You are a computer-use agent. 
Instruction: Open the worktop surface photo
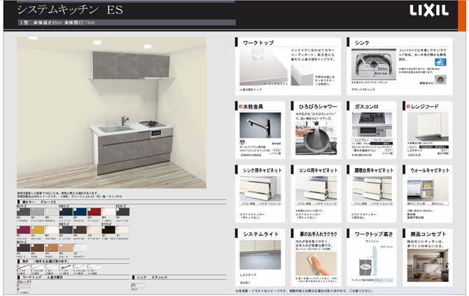click(x=263, y=67)
